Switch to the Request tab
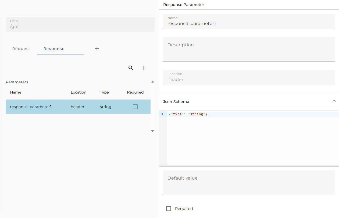Image resolution: width=339 pixels, height=218 pixels. coord(21,49)
